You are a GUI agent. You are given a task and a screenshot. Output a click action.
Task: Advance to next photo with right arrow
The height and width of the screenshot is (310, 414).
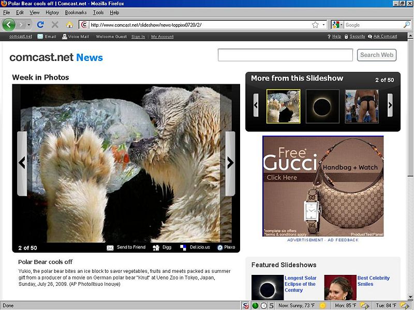(x=230, y=163)
